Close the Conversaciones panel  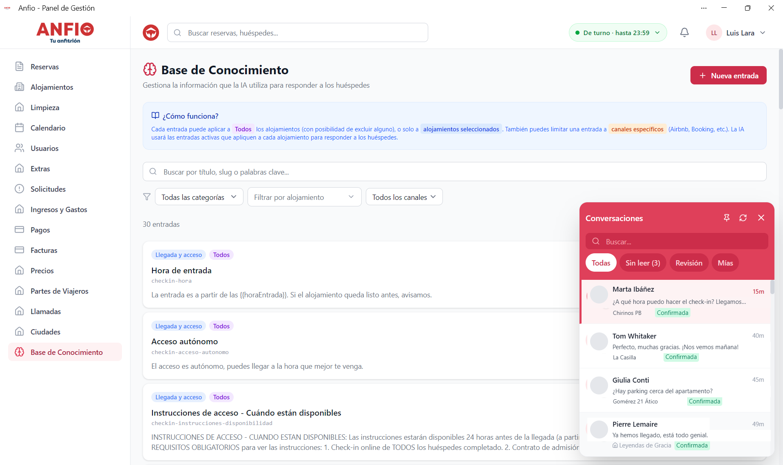click(761, 218)
